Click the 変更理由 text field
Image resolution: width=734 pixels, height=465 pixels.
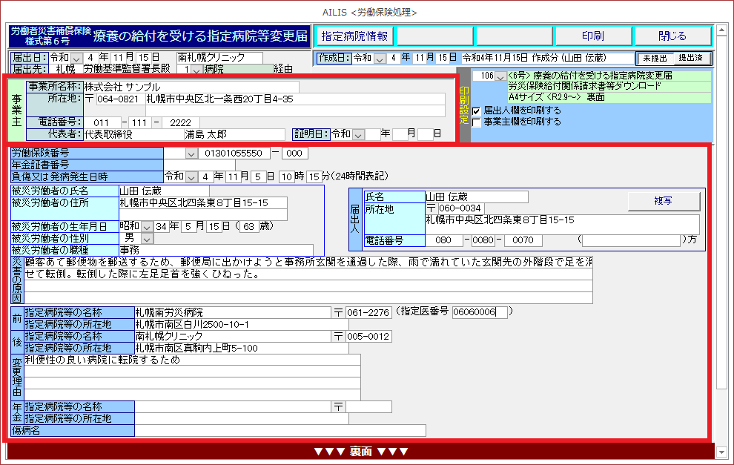[191, 360]
